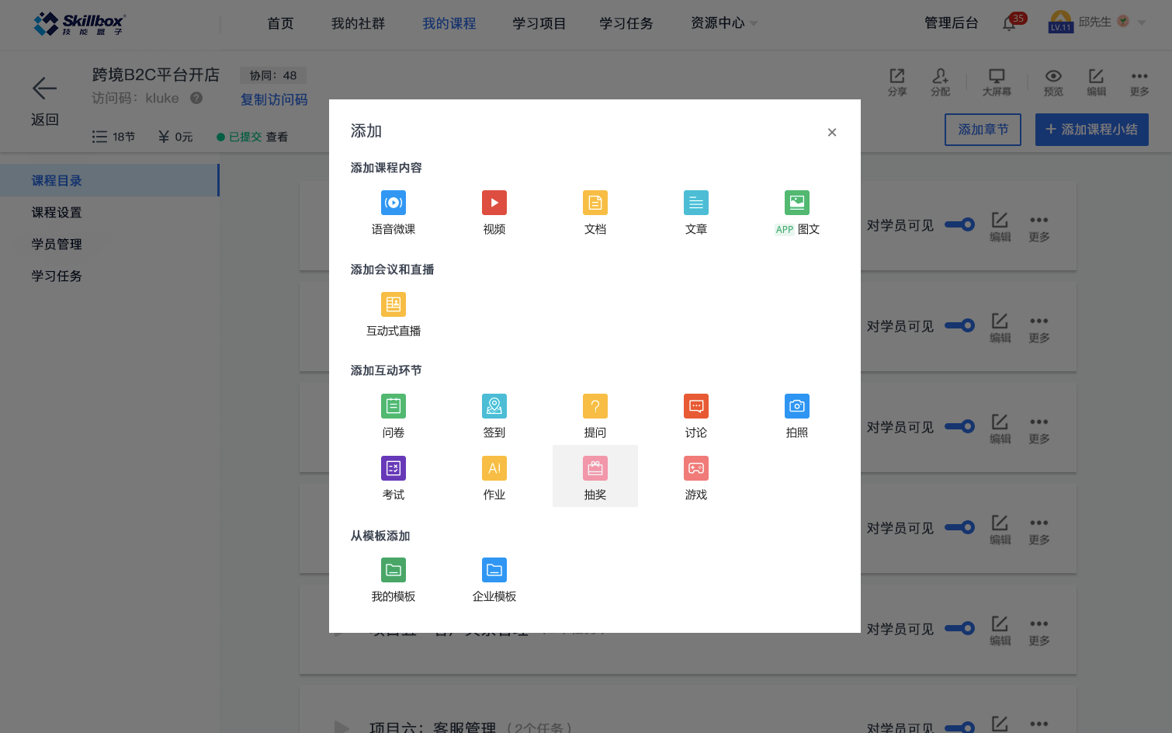
Task: Add a voice micro-lesson (语音微课)
Action: click(x=394, y=203)
